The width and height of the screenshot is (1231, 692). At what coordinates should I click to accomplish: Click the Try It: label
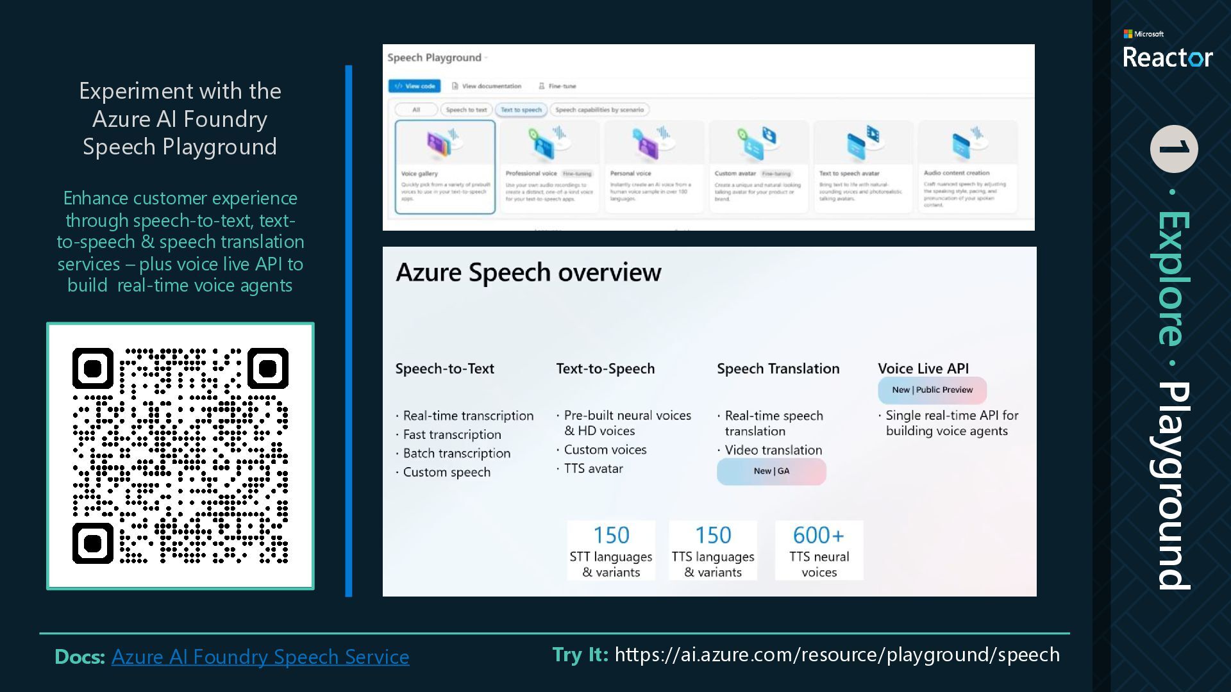click(580, 655)
